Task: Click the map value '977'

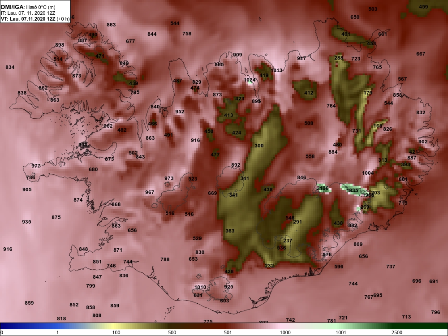Action: tap(36, 166)
